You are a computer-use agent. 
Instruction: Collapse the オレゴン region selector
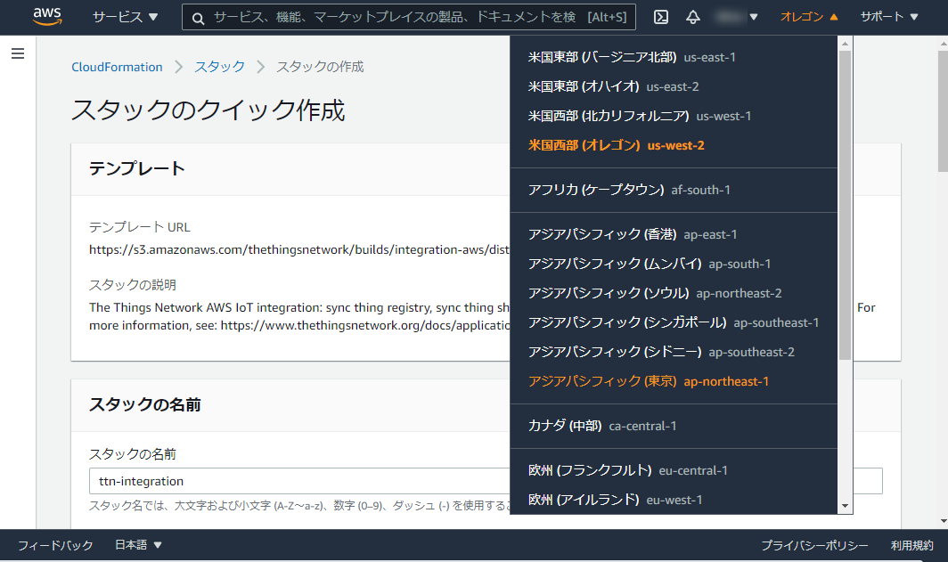tap(809, 17)
